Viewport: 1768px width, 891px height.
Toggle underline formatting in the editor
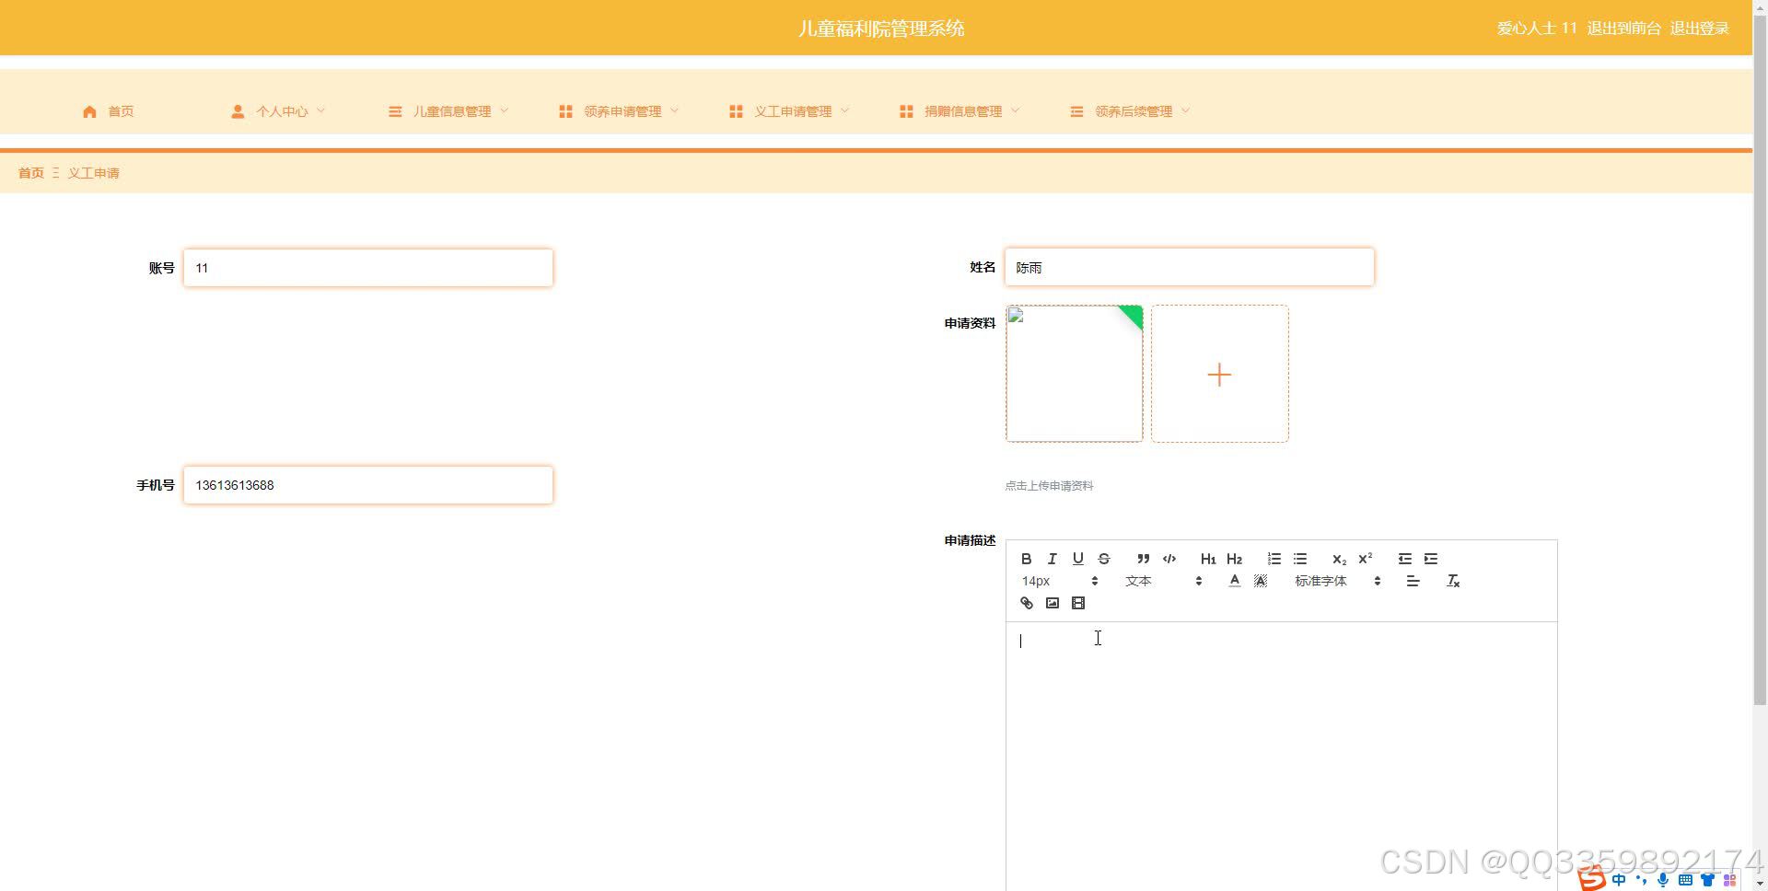[x=1078, y=559]
